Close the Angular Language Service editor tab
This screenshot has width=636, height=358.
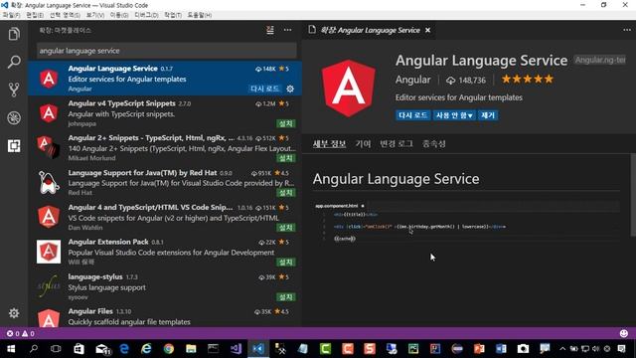(427, 30)
